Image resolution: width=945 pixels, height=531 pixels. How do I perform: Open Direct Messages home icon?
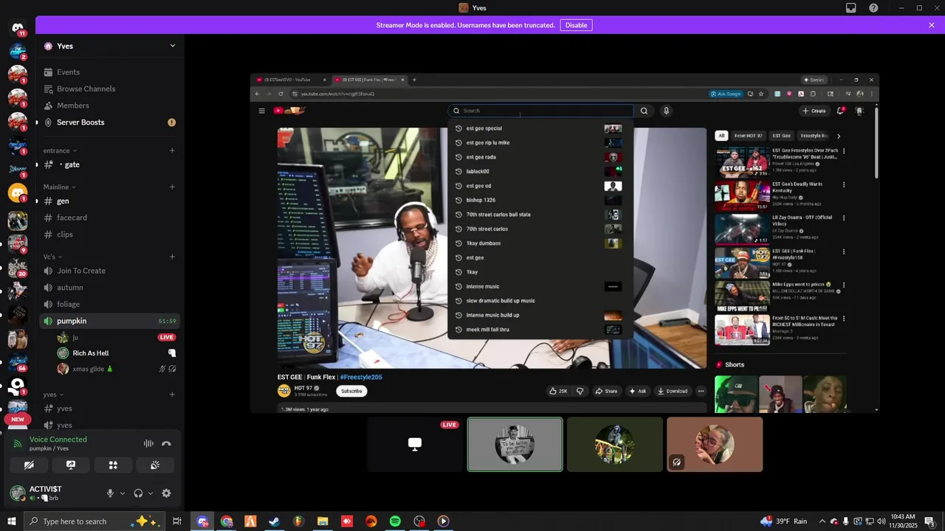pos(18,29)
